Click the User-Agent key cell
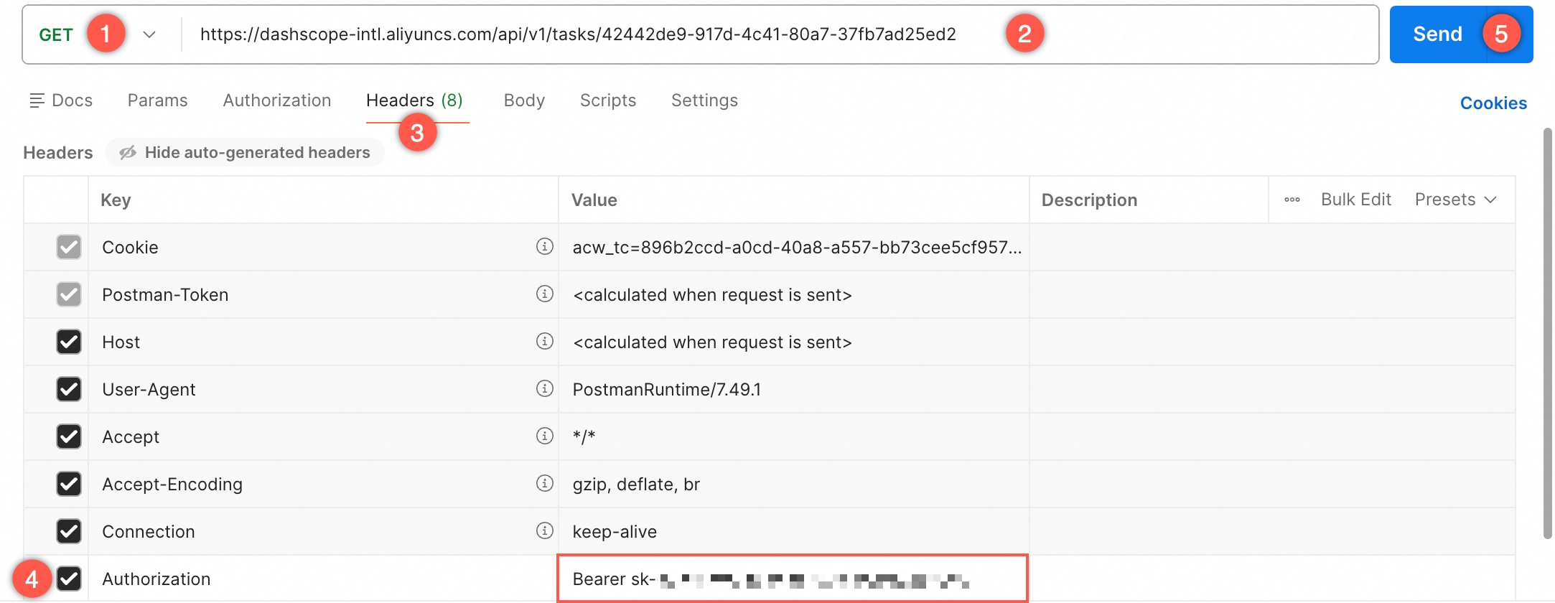This screenshot has height=603, width=1555. pyautogui.click(x=323, y=389)
